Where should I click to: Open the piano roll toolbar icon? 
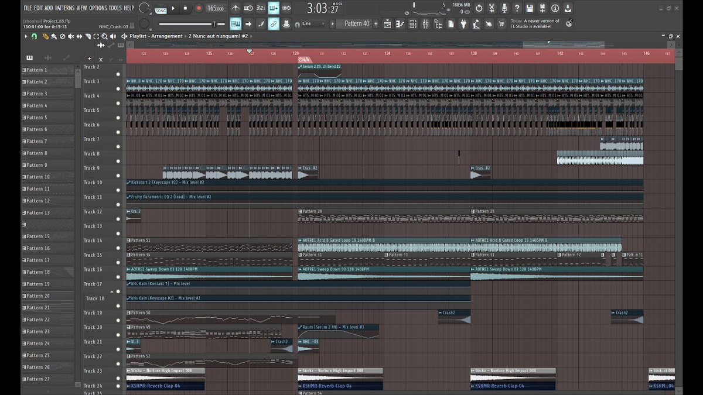pos(399,23)
